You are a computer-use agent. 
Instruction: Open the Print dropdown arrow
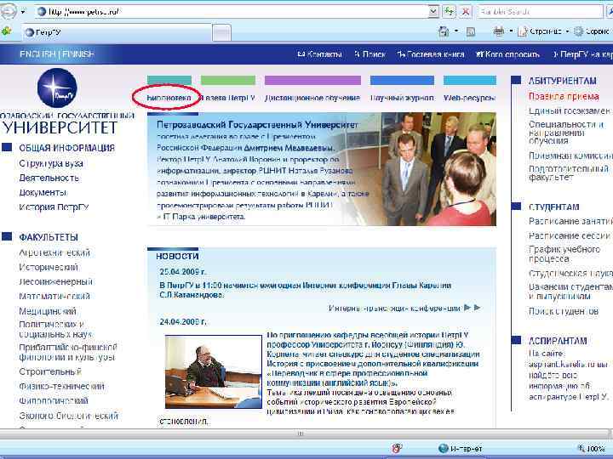pyautogui.click(x=511, y=31)
